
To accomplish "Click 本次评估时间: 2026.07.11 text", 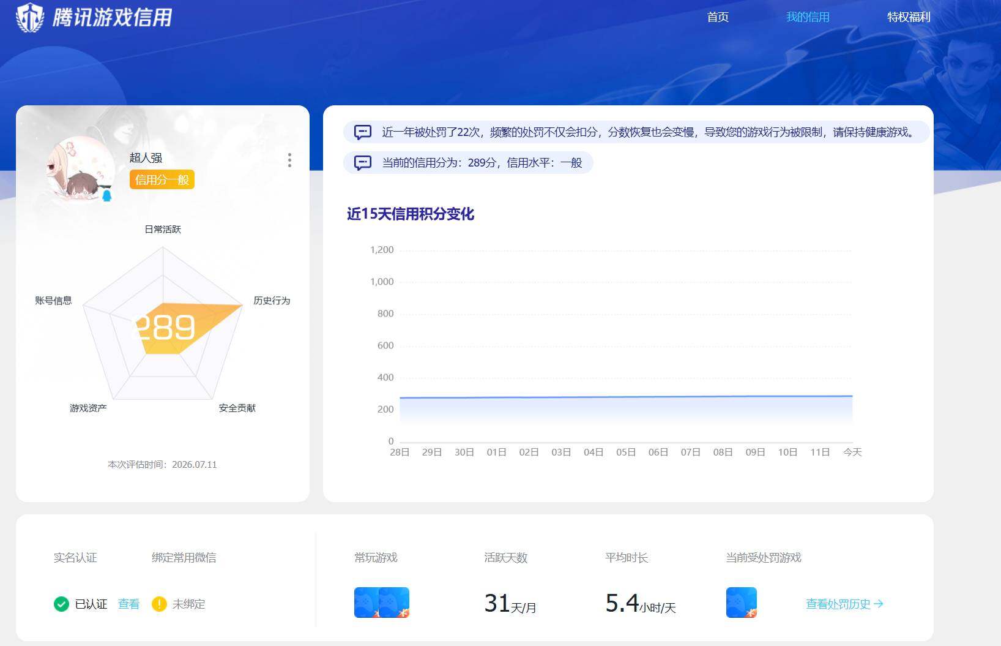I will [x=162, y=465].
